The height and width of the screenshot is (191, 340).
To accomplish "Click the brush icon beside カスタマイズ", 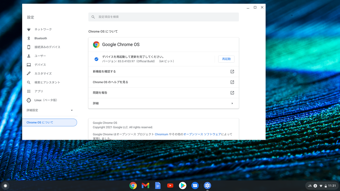I will (x=29, y=74).
